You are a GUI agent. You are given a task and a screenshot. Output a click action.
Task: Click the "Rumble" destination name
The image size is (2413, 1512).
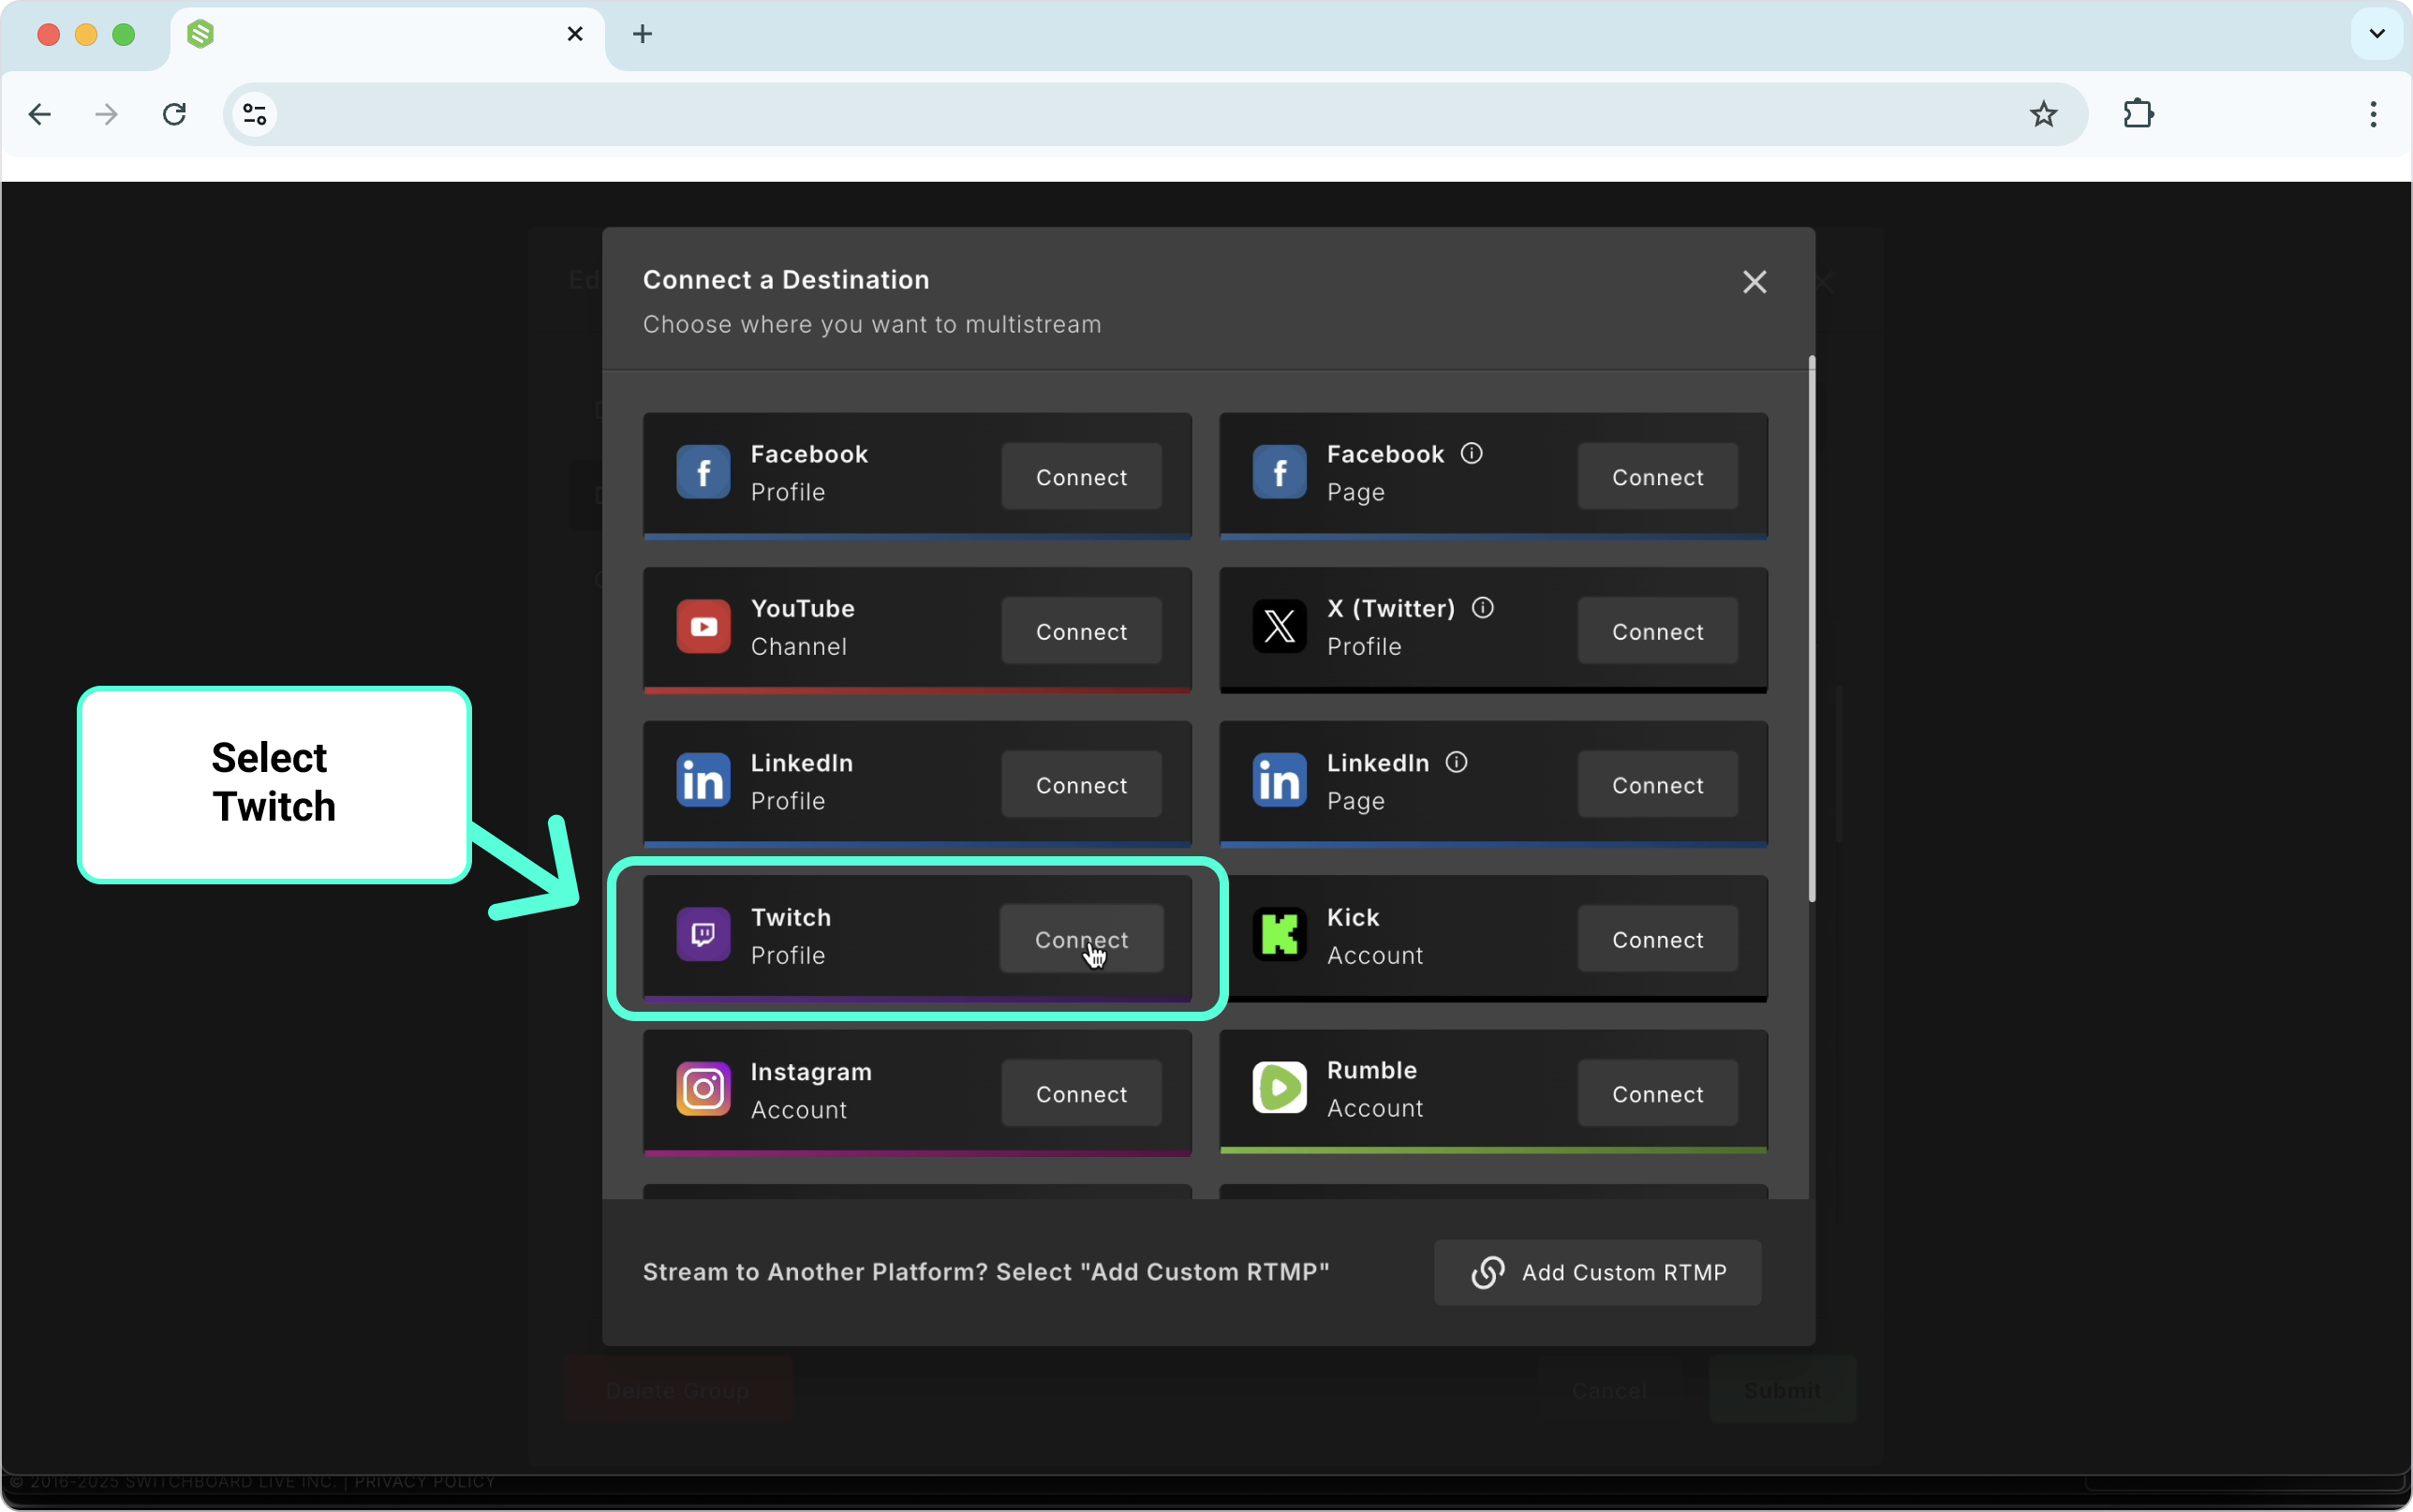pos(1371,1070)
